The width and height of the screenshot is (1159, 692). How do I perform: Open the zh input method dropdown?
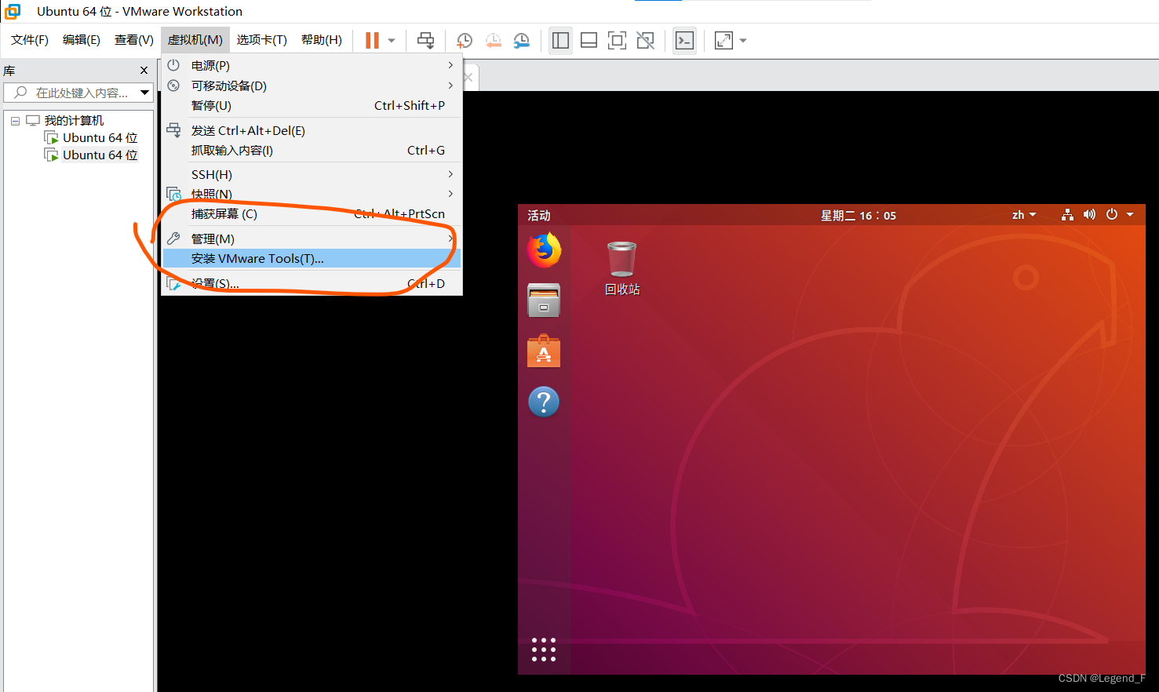click(x=1024, y=215)
